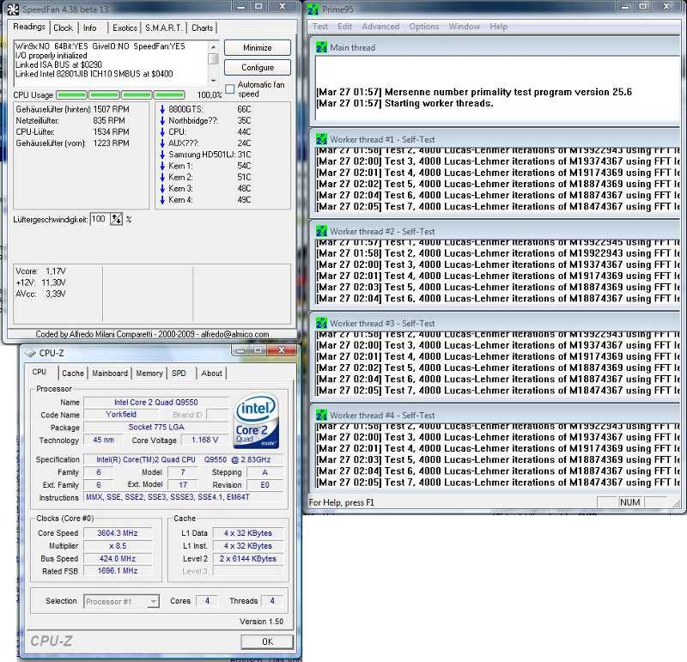
Task: Click the Level 2 cache 2 x 6144 KBytes value
Action: coord(248,559)
